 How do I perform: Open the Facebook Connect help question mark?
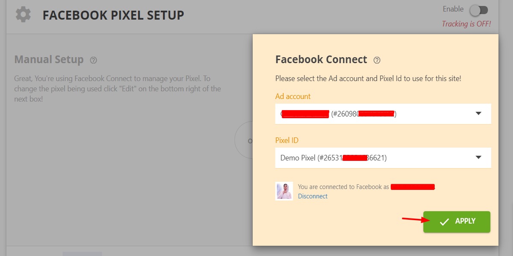[x=377, y=60]
